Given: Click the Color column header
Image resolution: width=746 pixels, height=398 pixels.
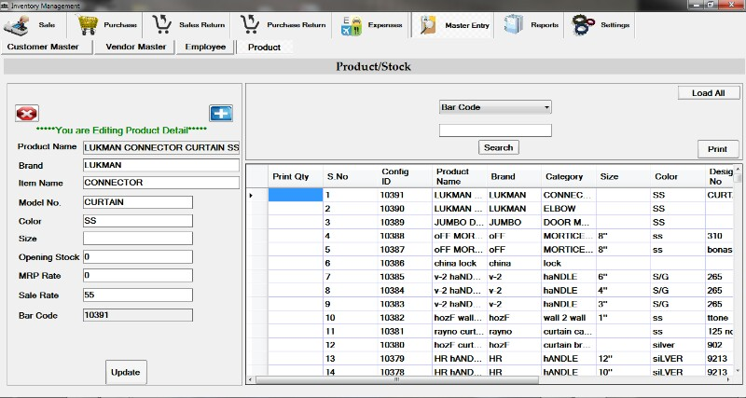Looking at the screenshot, I should point(678,177).
